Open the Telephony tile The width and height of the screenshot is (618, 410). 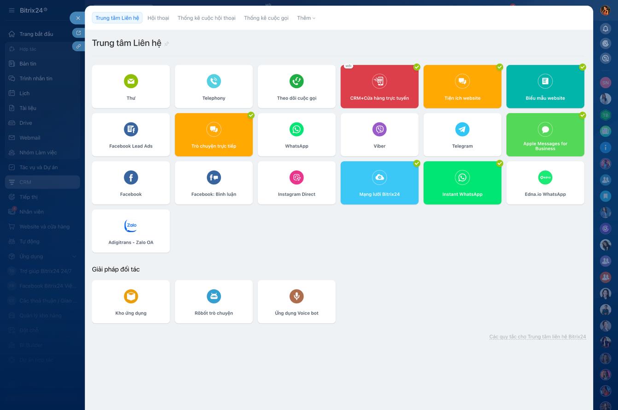pyautogui.click(x=214, y=86)
